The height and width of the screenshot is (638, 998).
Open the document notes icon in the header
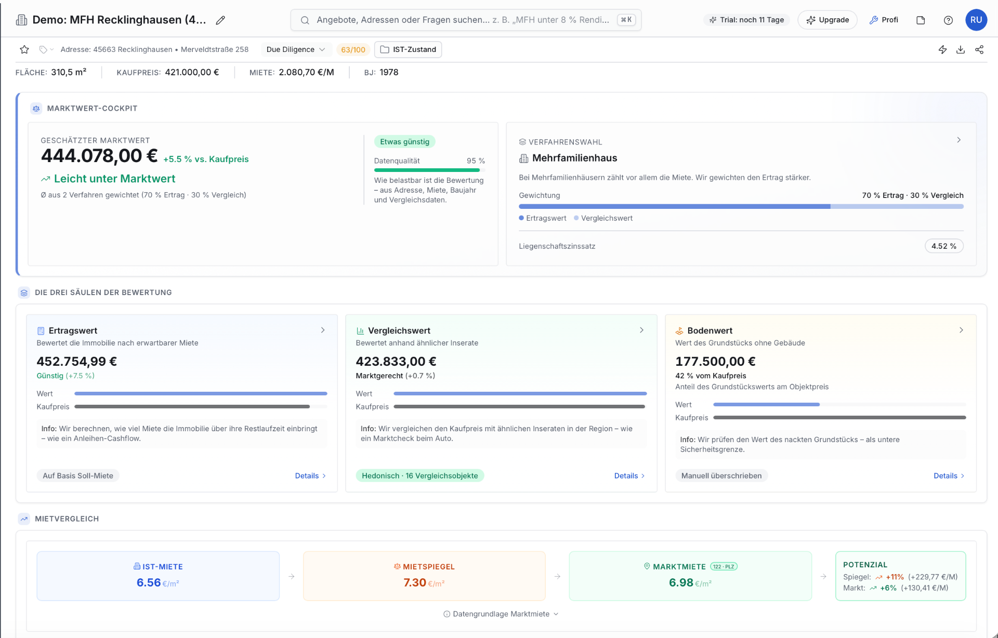click(x=921, y=20)
